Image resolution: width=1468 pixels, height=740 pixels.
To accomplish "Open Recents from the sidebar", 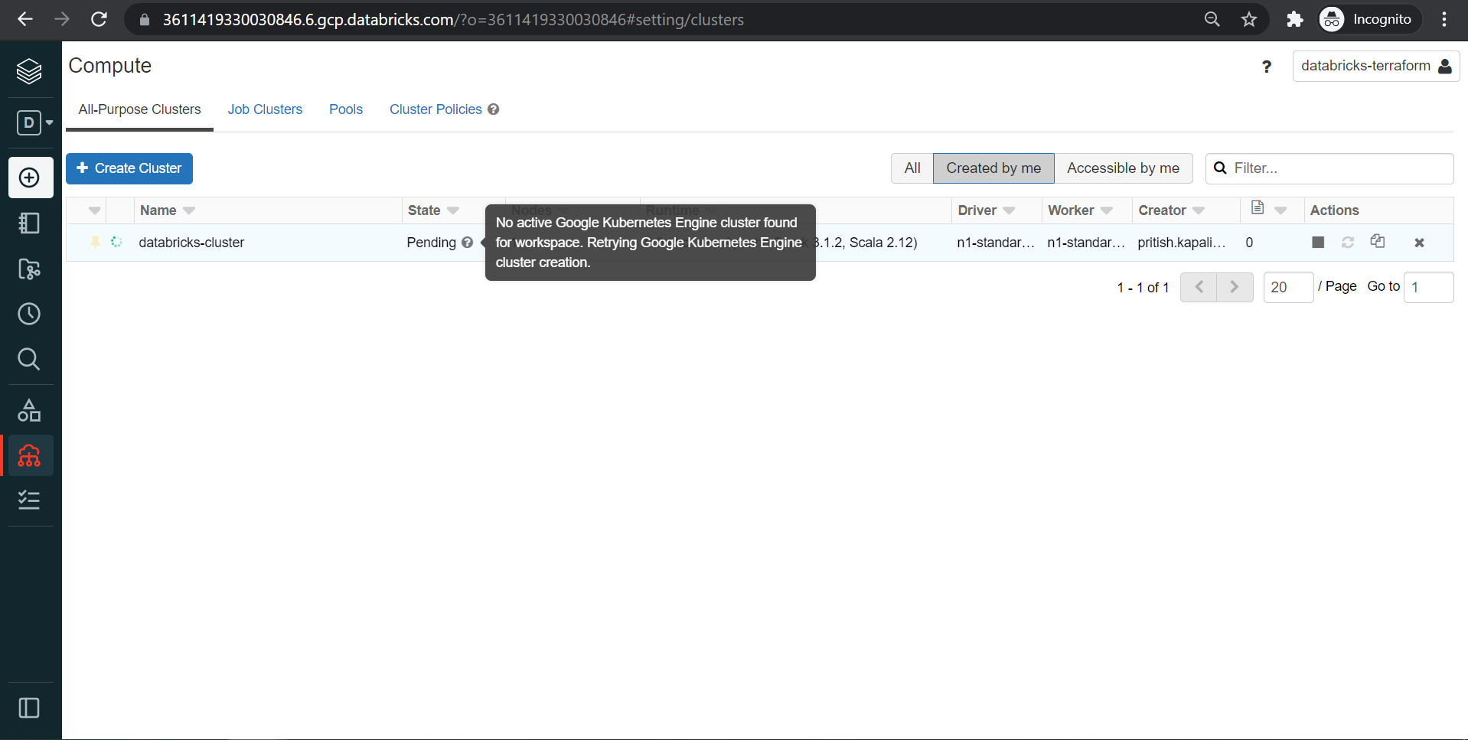I will click(x=29, y=314).
